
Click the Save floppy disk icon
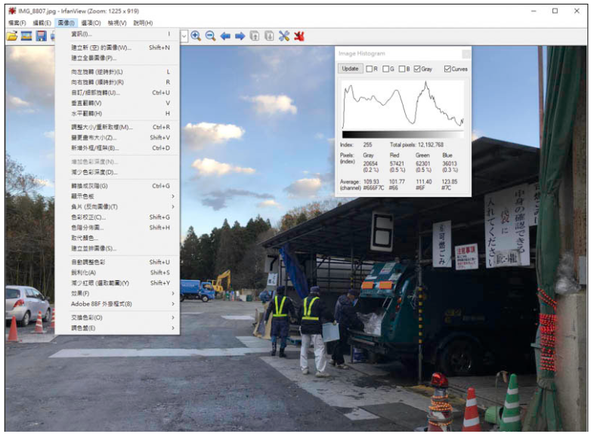tap(42, 35)
